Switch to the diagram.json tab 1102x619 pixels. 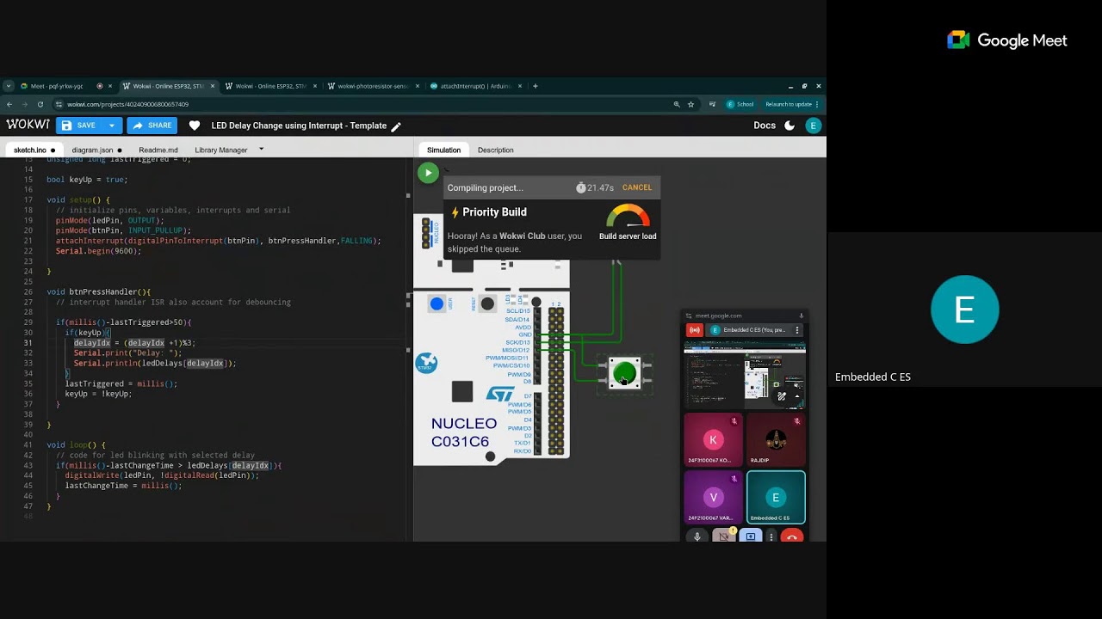[x=96, y=150]
